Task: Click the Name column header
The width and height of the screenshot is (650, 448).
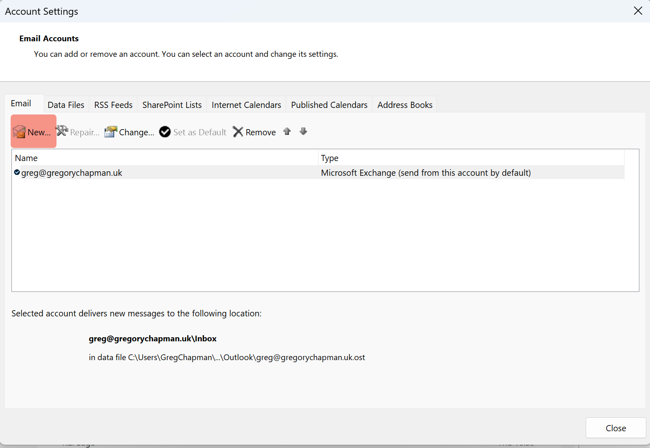Action: point(164,158)
